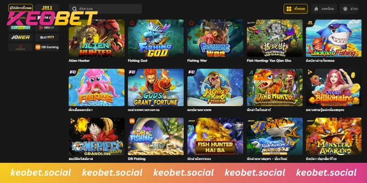Select the Monkey King Fishing thumbnail

215,87
